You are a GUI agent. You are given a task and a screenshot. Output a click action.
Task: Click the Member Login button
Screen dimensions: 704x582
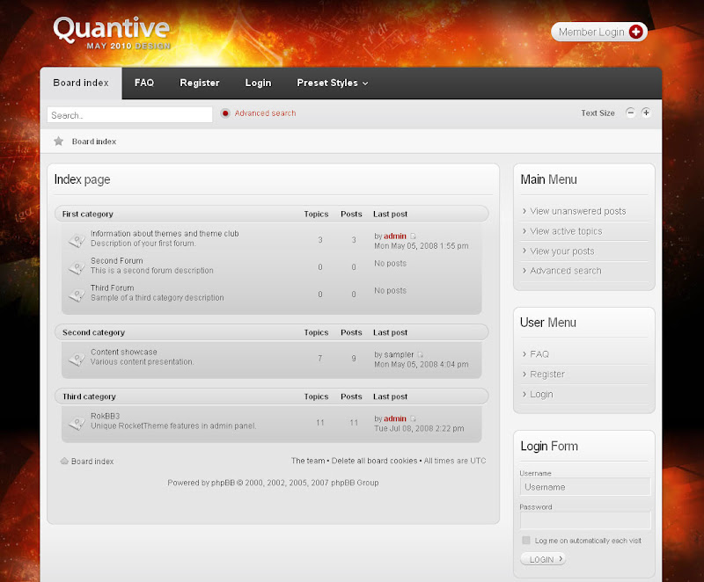pyautogui.click(x=599, y=32)
